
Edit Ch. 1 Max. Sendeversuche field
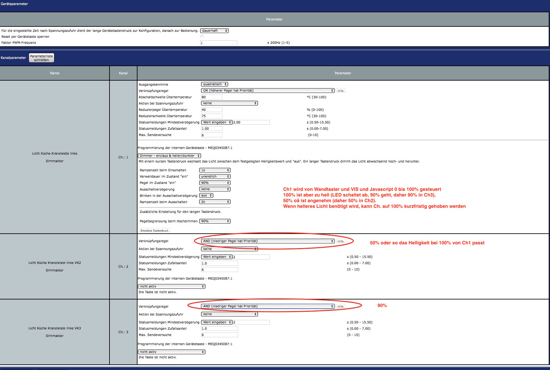212,135
